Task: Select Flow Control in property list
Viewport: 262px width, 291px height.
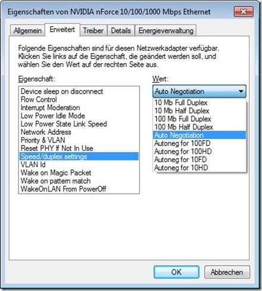Action: pos(79,100)
